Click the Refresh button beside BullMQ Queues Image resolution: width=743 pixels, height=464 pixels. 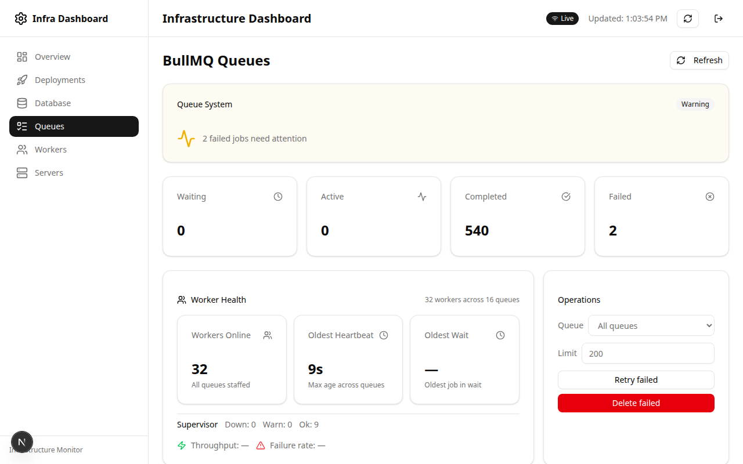tap(699, 60)
